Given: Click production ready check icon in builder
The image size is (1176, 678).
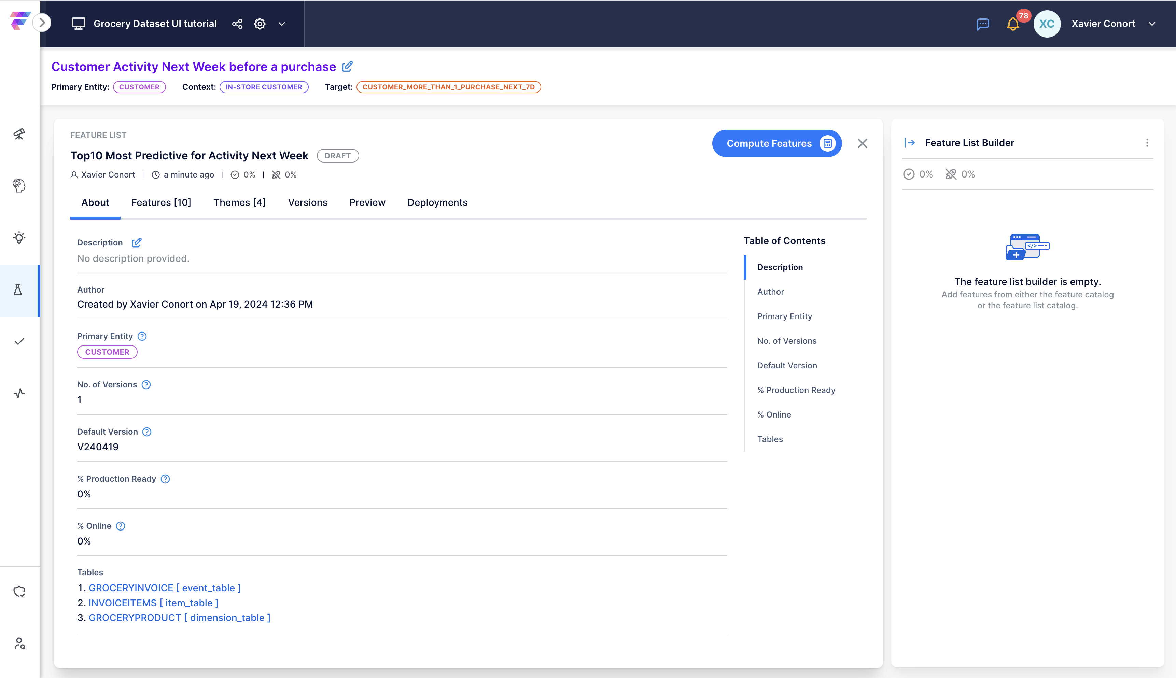Looking at the screenshot, I should pyautogui.click(x=909, y=174).
